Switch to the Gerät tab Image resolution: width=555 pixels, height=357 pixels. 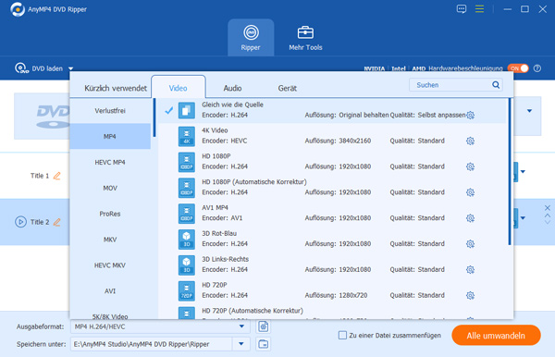click(287, 88)
